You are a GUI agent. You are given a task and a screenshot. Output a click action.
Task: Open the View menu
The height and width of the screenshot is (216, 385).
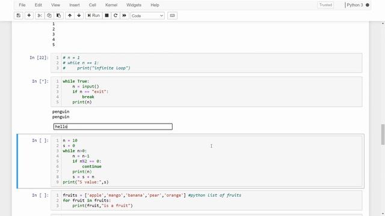coord(55,5)
